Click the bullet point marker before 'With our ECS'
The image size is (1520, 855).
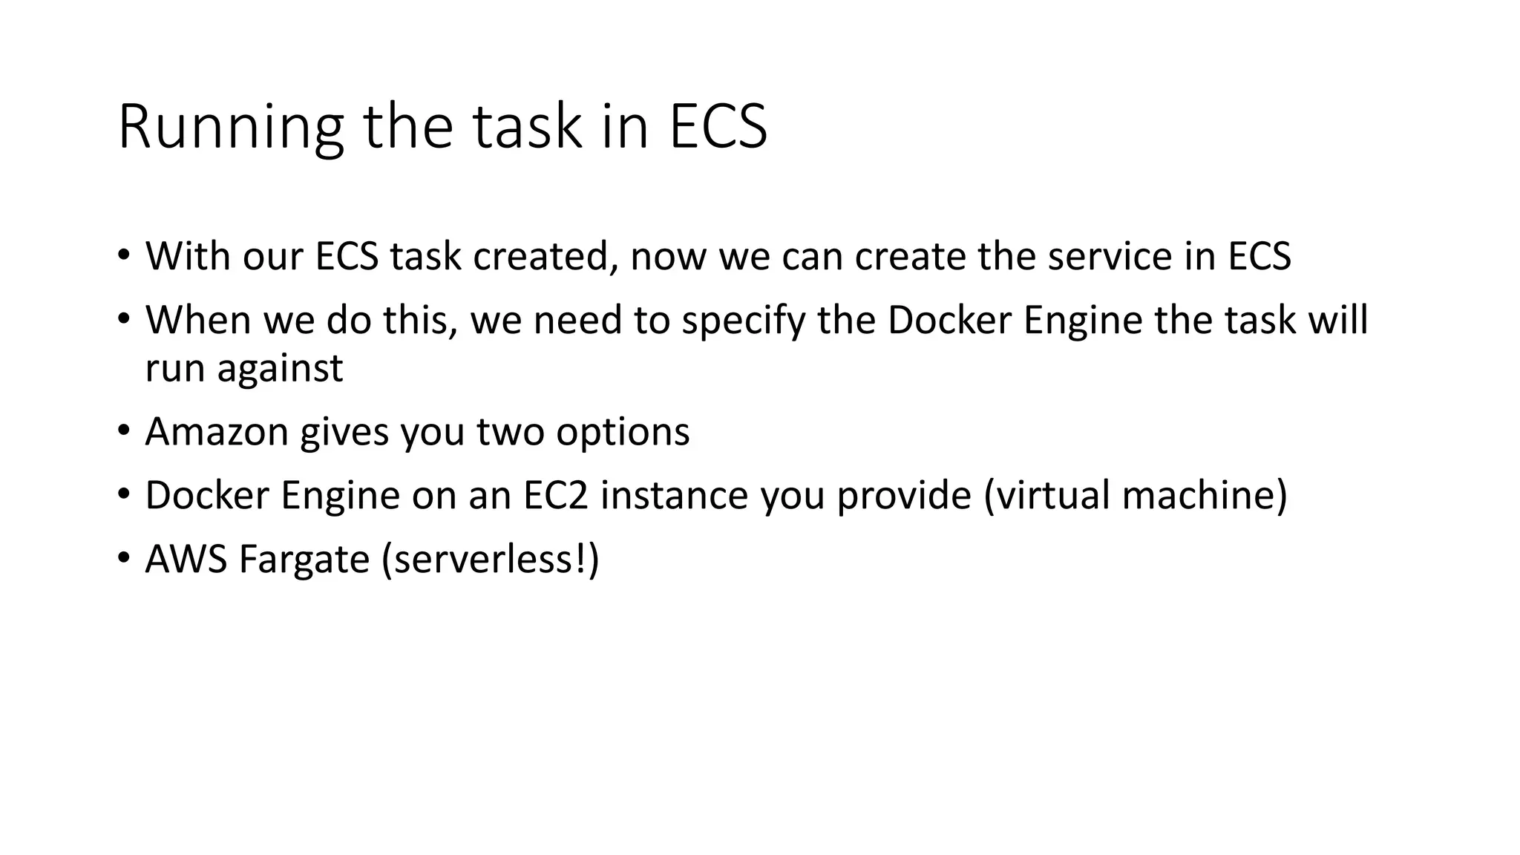[x=123, y=257]
